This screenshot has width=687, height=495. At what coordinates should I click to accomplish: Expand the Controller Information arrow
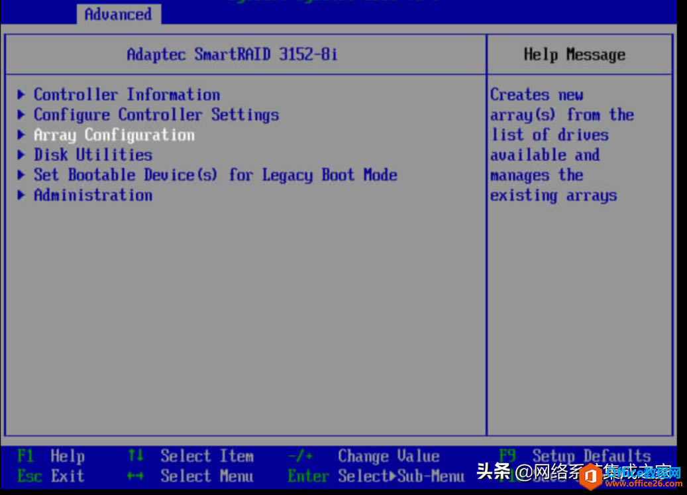click(x=21, y=94)
